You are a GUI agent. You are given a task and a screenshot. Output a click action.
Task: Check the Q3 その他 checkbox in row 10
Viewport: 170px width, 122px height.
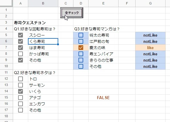click(81, 66)
